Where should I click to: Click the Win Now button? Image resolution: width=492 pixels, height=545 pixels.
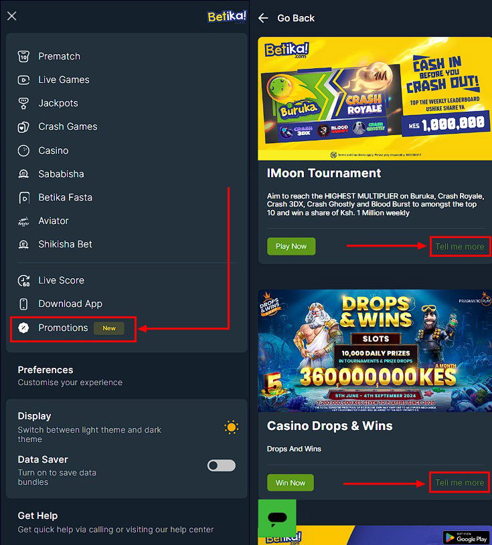coord(291,483)
